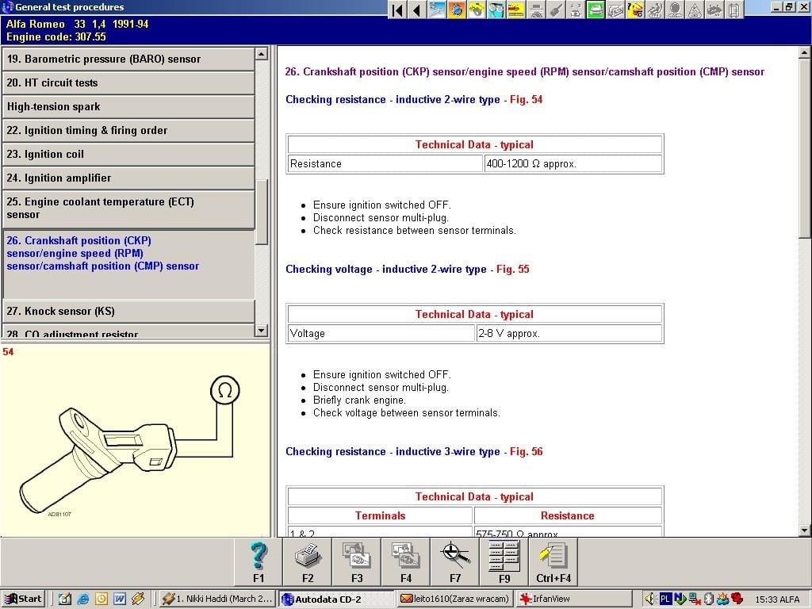The width and height of the screenshot is (812, 609).
Task: Select the High-tension spark procedure
Action: coord(128,107)
